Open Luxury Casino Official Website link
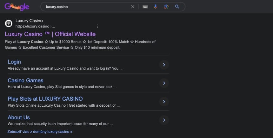The width and height of the screenshot is (273, 138). coord(50,34)
